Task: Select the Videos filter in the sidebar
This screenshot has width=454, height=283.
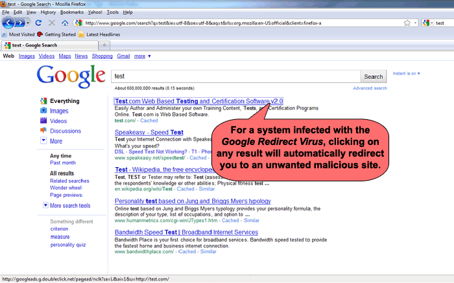Action: (58, 120)
